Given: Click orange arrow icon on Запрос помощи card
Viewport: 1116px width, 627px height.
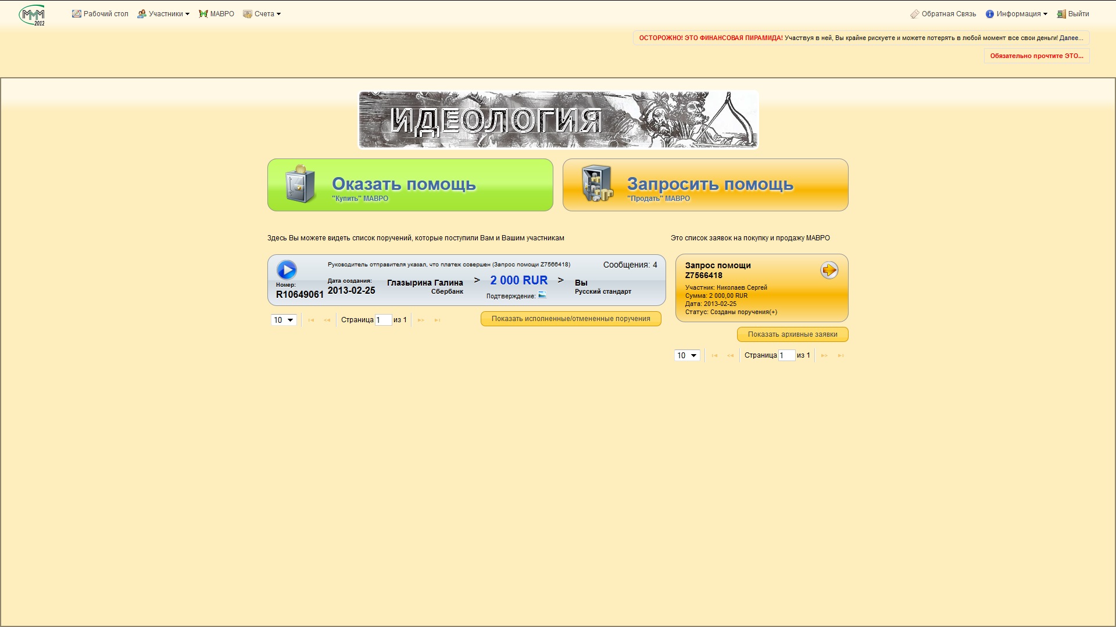Looking at the screenshot, I should pyautogui.click(x=829, y=270).
